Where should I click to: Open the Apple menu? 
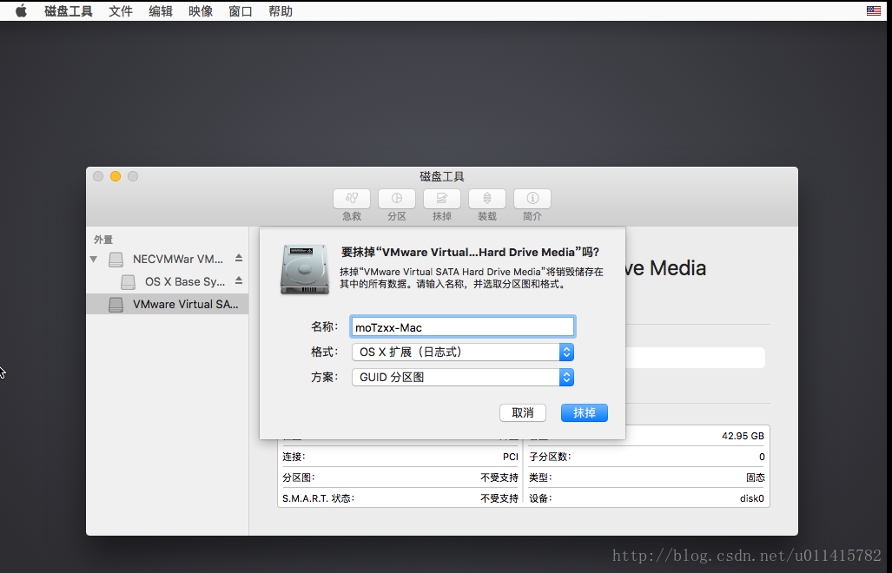[x=21, y=11]
